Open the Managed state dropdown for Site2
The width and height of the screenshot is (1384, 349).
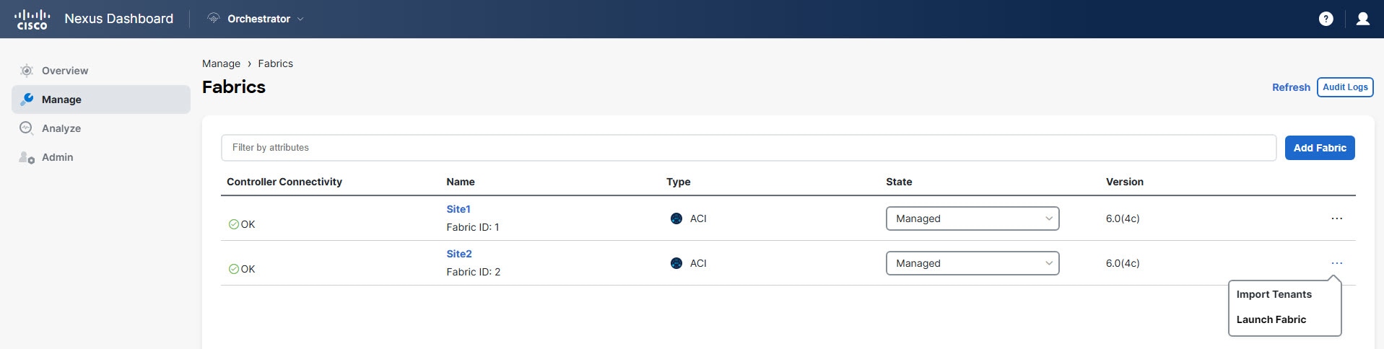pos(972,263)
